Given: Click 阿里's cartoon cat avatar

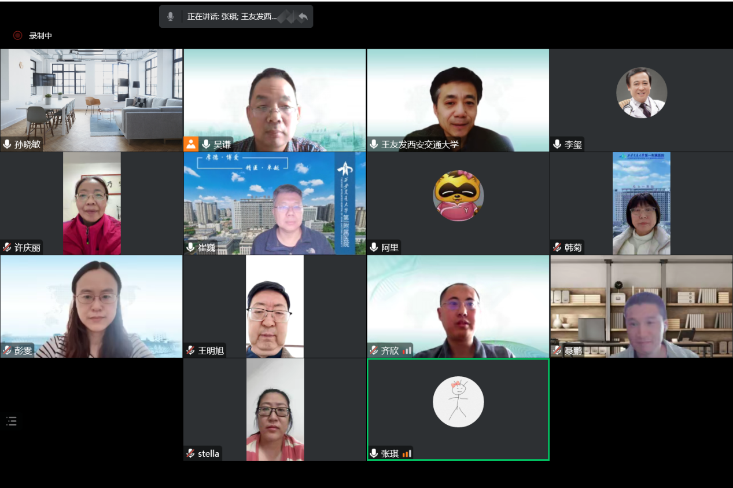Looking at the screenshot, I should tap(458, 196).
